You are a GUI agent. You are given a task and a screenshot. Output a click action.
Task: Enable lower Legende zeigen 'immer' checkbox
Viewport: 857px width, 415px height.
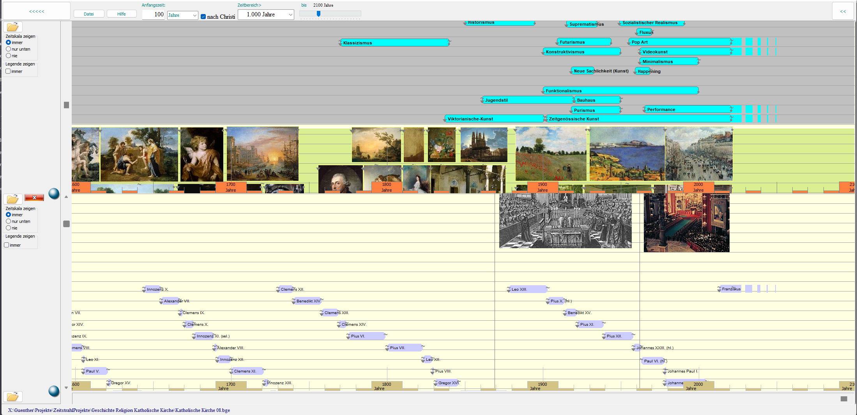[7, 245]
